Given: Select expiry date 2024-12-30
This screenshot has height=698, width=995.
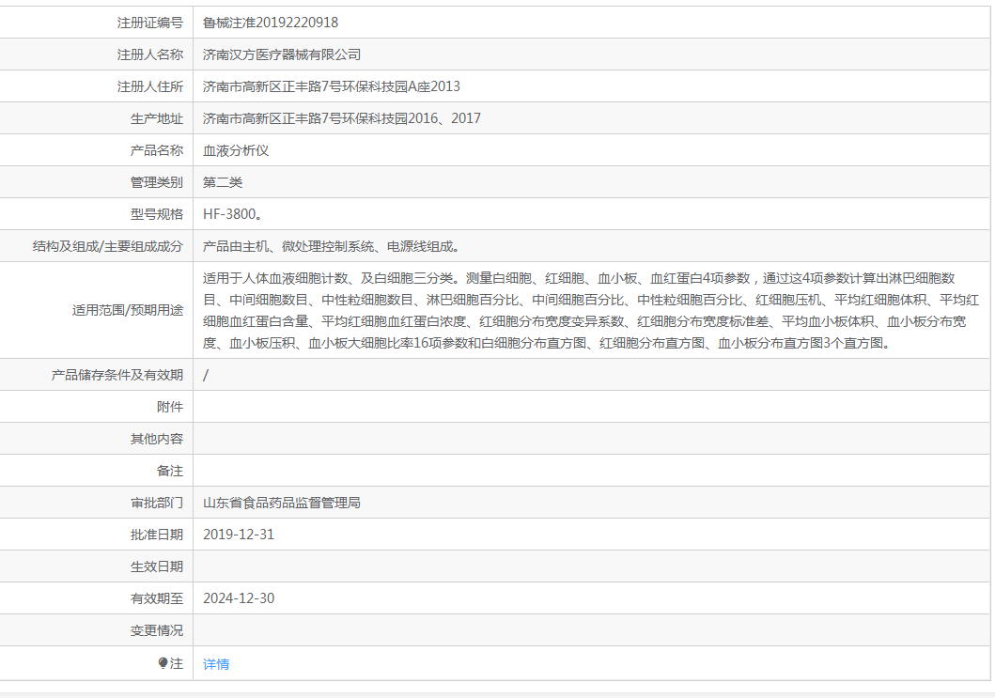Looking at the screenshot, I should pos(239,598).
